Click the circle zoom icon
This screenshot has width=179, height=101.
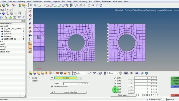click(x=81, y=5)
